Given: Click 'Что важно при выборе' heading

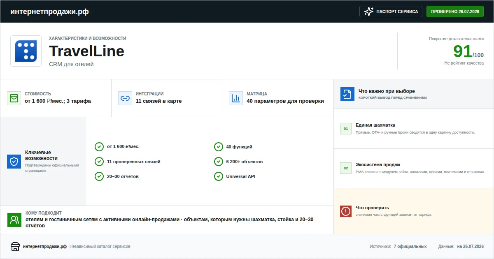Looking at the screenshot, I should (x=387, y=91).
